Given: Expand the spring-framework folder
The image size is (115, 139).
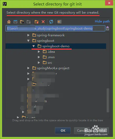Looking at the screenshot, I should coord(28,35).
